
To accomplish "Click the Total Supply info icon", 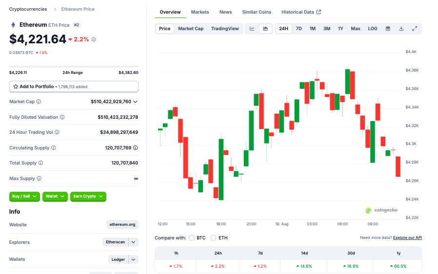I will pyautogui.click(x=41, y=163).
